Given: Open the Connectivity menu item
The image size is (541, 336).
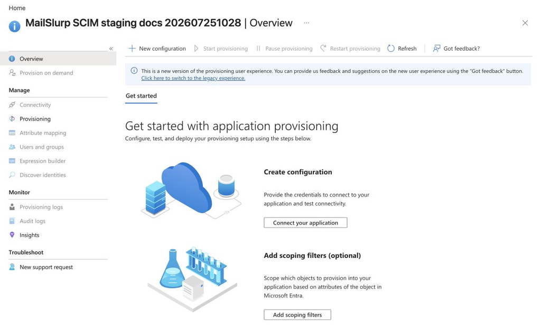Looking at the screenshot, I should click(x=35, y=105).
